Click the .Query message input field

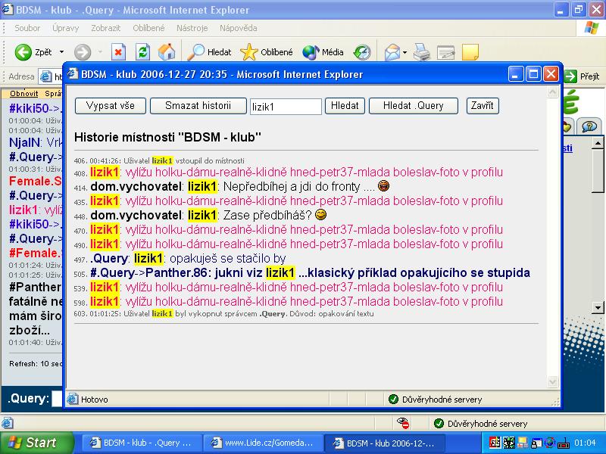click(x=58, y=399)
